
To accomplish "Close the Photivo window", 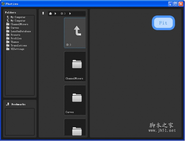I will point(181,4).
